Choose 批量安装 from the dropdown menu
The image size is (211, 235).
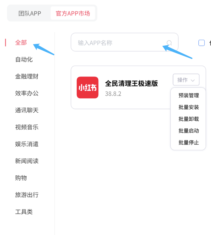coord(189,107)
